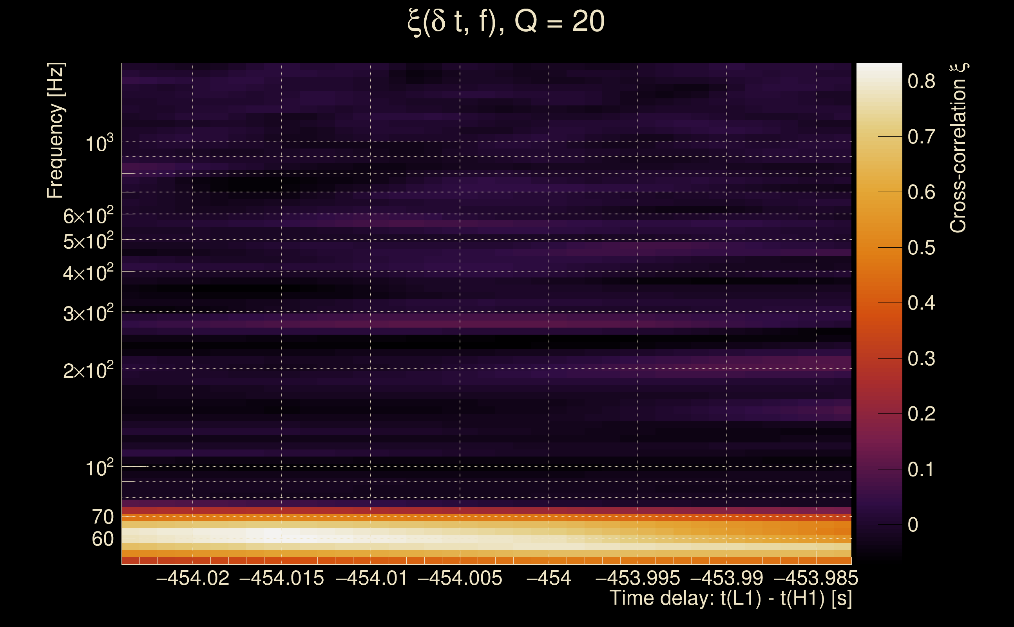Image resolution: width=1014 pixels, height=627 pixels.
Task: Click the 0.3 tick on the colorbar
Action: 921,359
